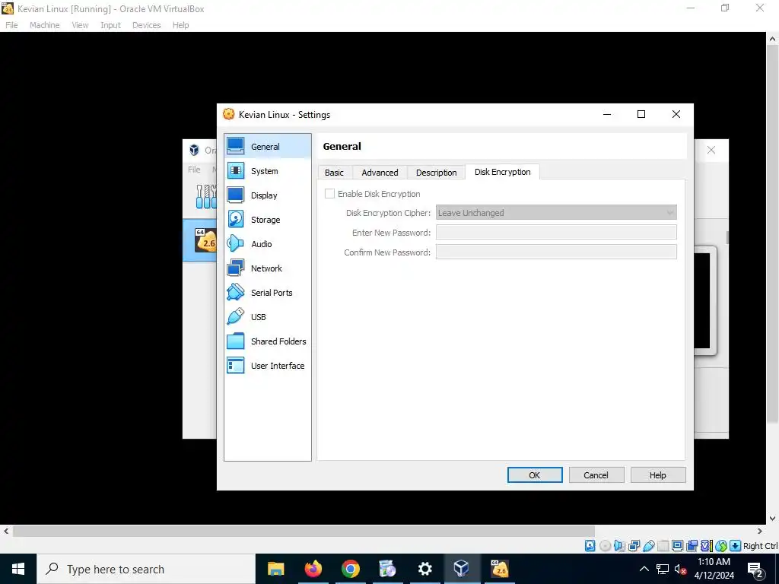Viewport: 779px width, 584px height.
Task: Click the display status bar icon
Action: (x=677, y=546)
